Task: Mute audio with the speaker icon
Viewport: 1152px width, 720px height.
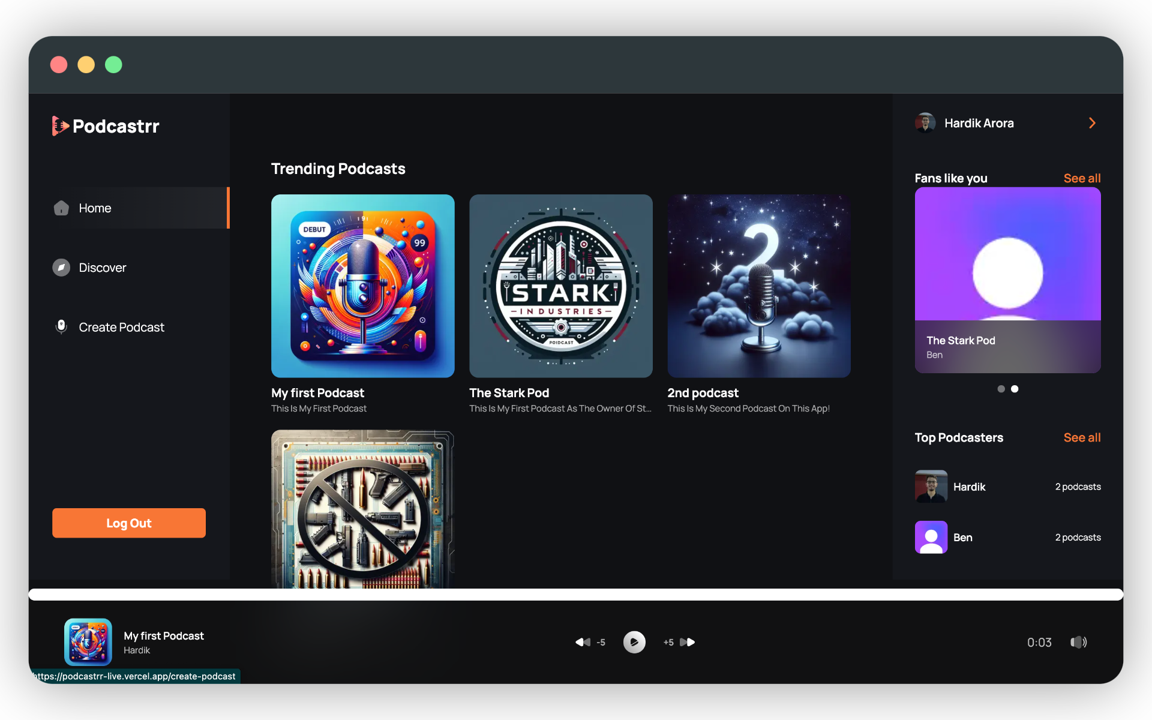Action: coord(1078,642)
